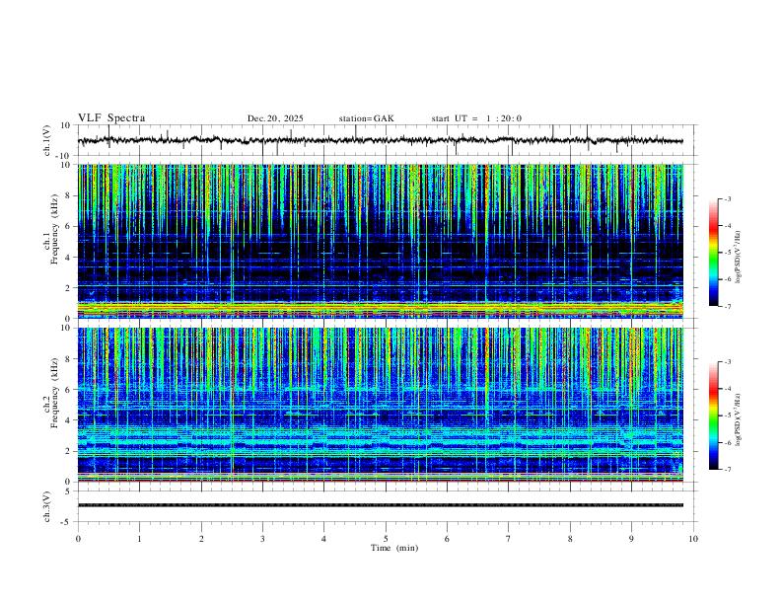Click the 'start UT = 1:20:0' text
Screen dimensions: 781x604
pyautogui.click(x=476, y=118)
